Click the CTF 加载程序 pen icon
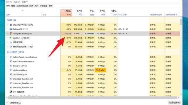188x105 pixels. click(x=11, y=92)
